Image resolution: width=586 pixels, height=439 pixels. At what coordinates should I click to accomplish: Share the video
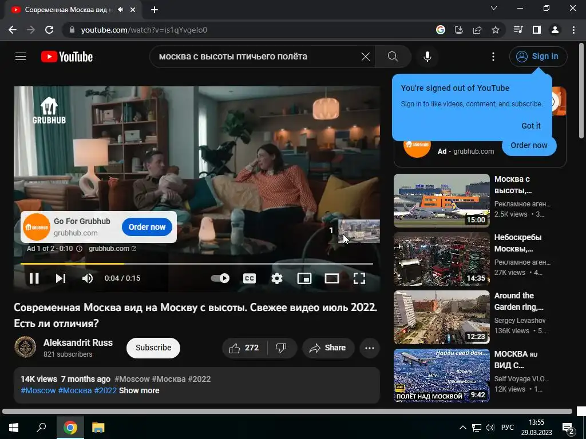pyautogui.click(x=328, y=348)
